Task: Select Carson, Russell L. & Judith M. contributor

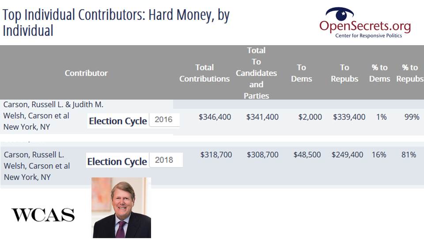Action: [x=53, y=104]
